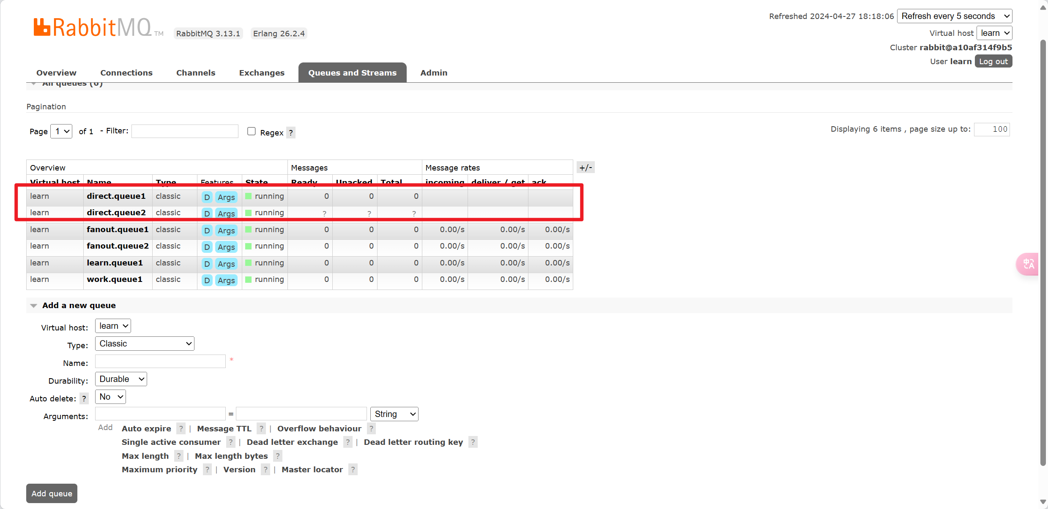Click help icon beside Maximum priority
The image size is (1048, 509).
coord(207,470)
